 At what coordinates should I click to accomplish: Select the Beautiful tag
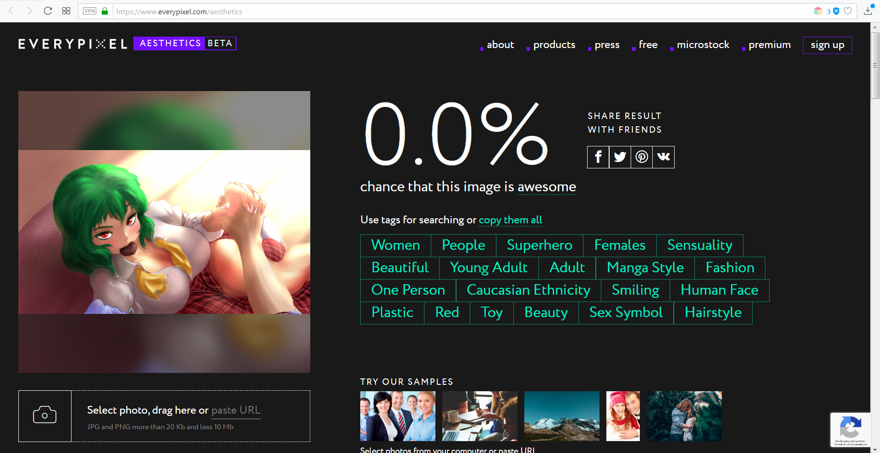pyautogui.click(x=400, y=268)
